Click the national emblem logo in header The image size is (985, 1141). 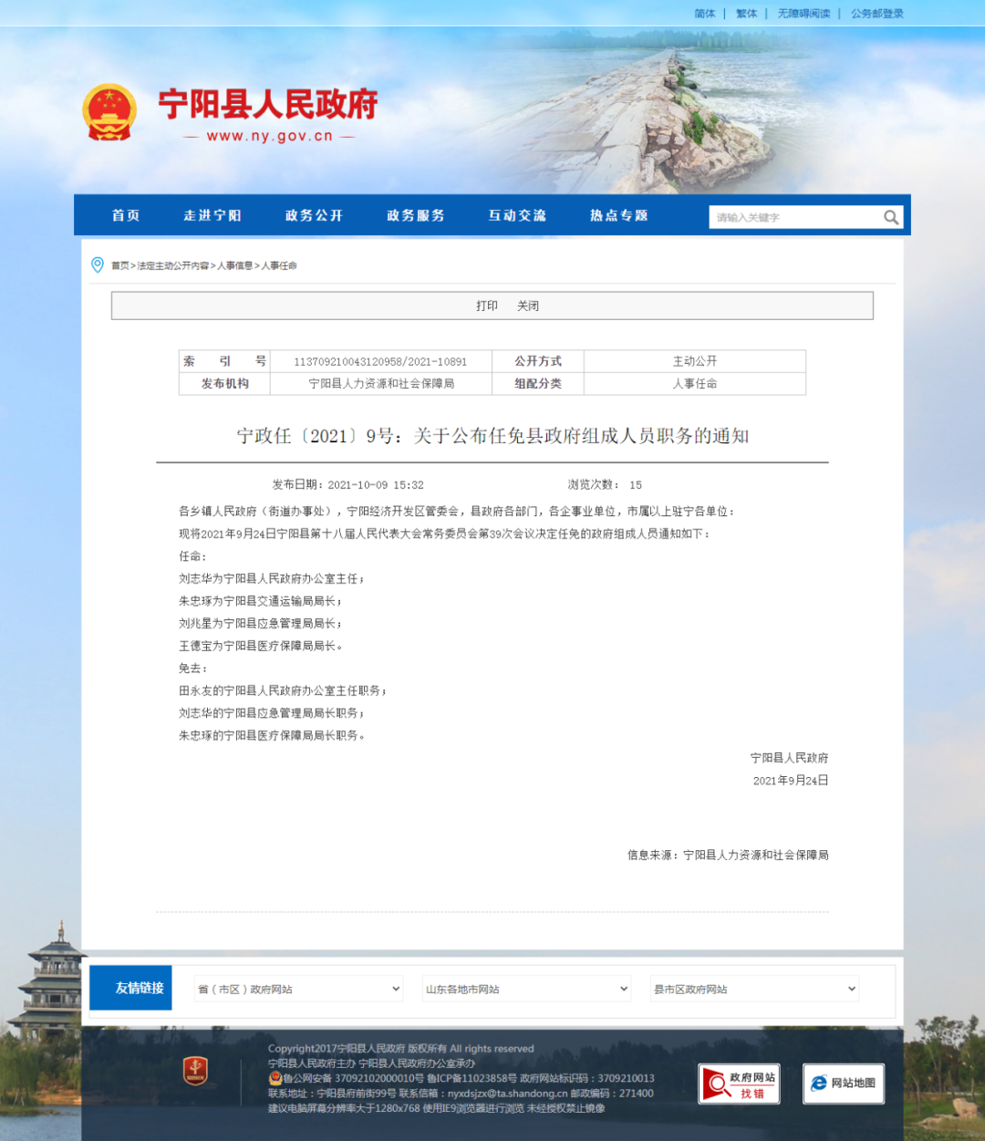pyautogui.click(x=109, y=112)
